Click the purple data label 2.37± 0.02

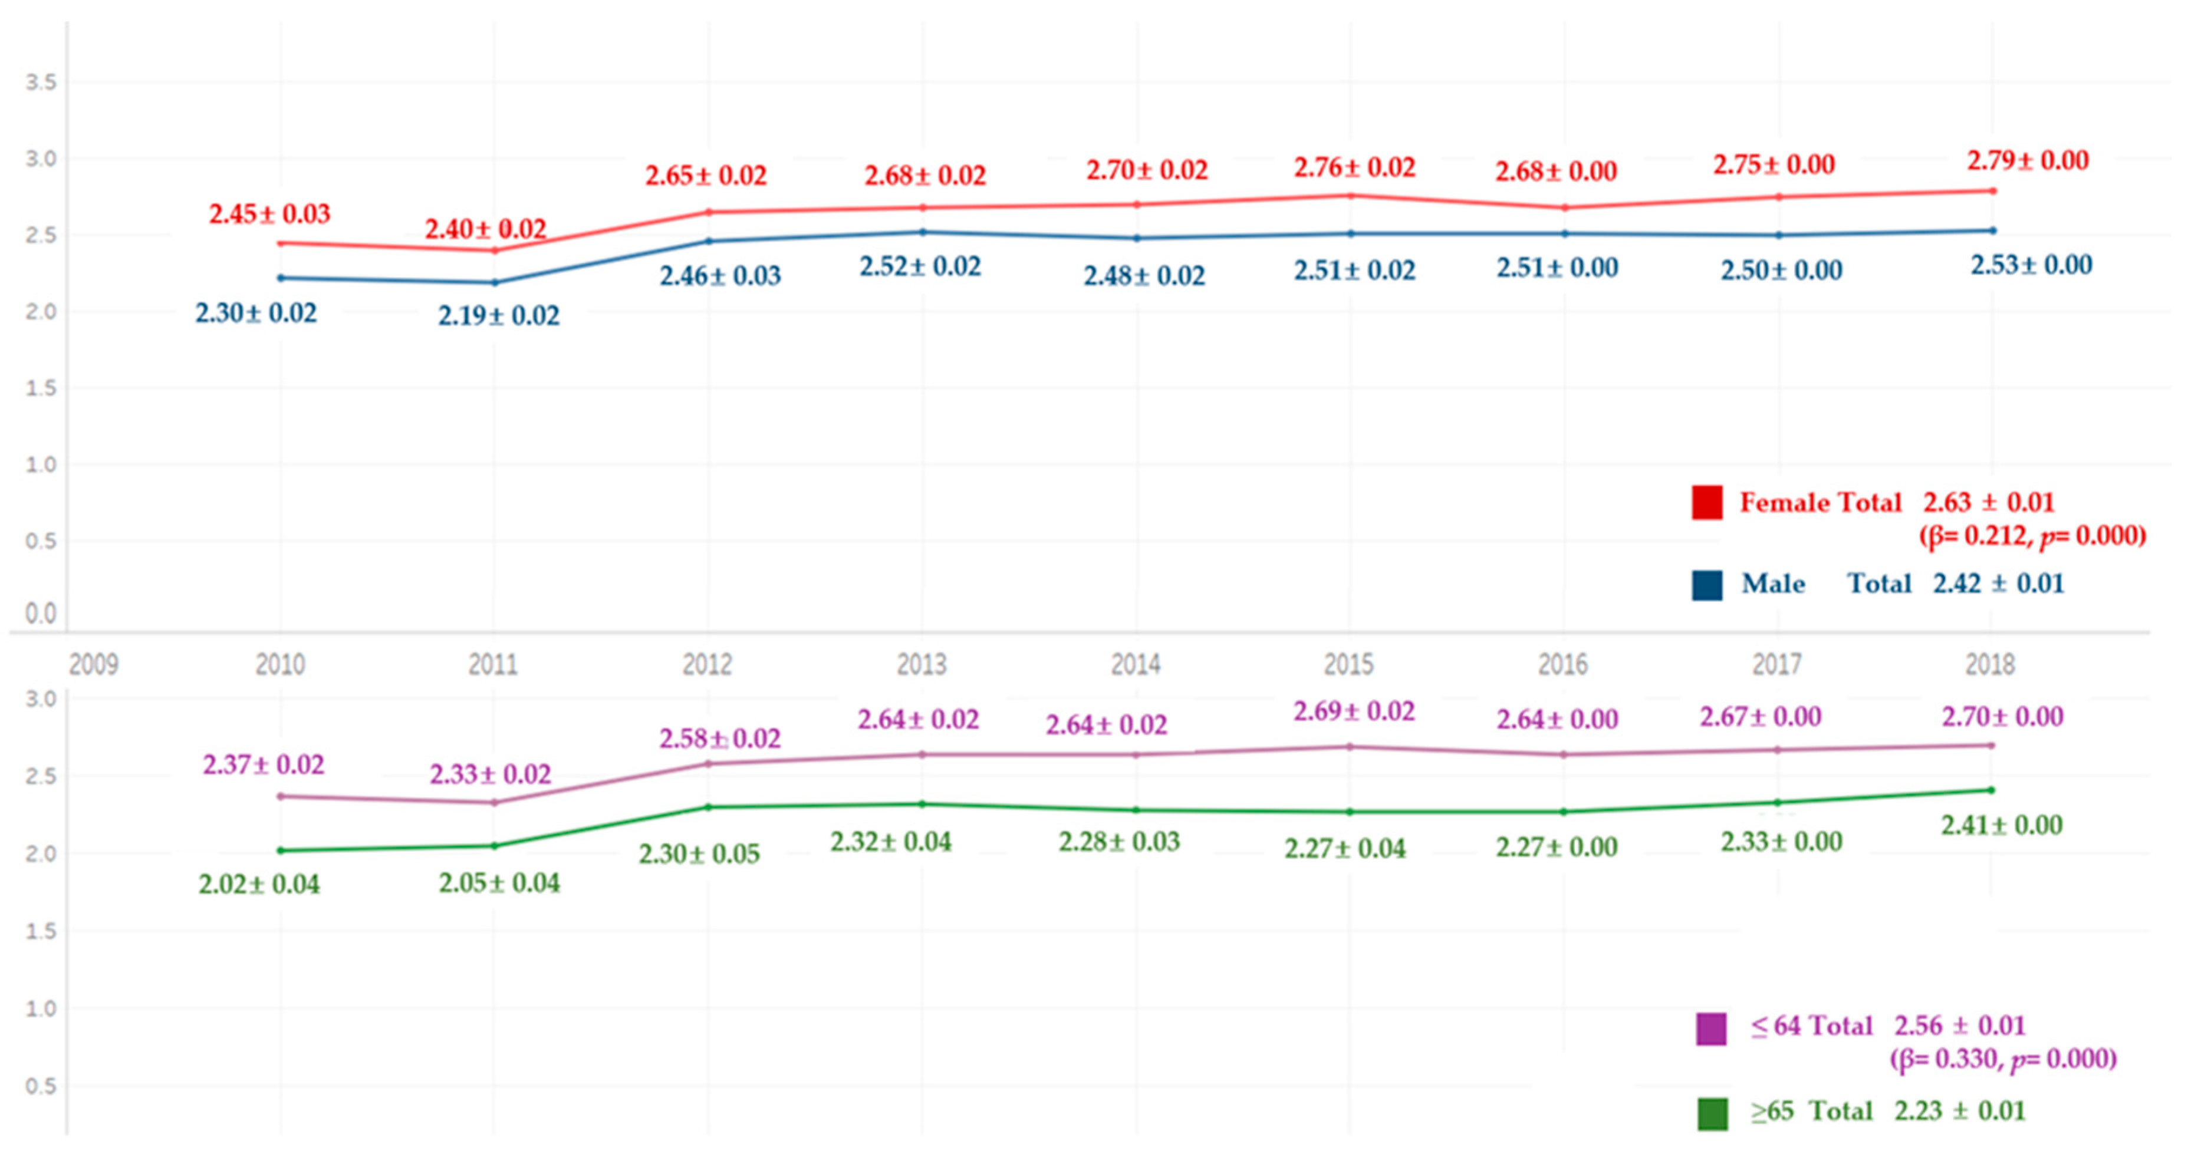pyautogui.click(x=264, y=764)
